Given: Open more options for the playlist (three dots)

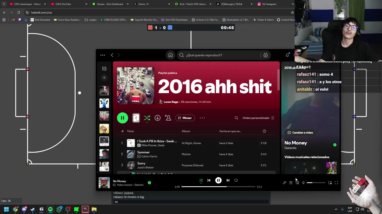Looking at the screenshot, I should [202, 118].
